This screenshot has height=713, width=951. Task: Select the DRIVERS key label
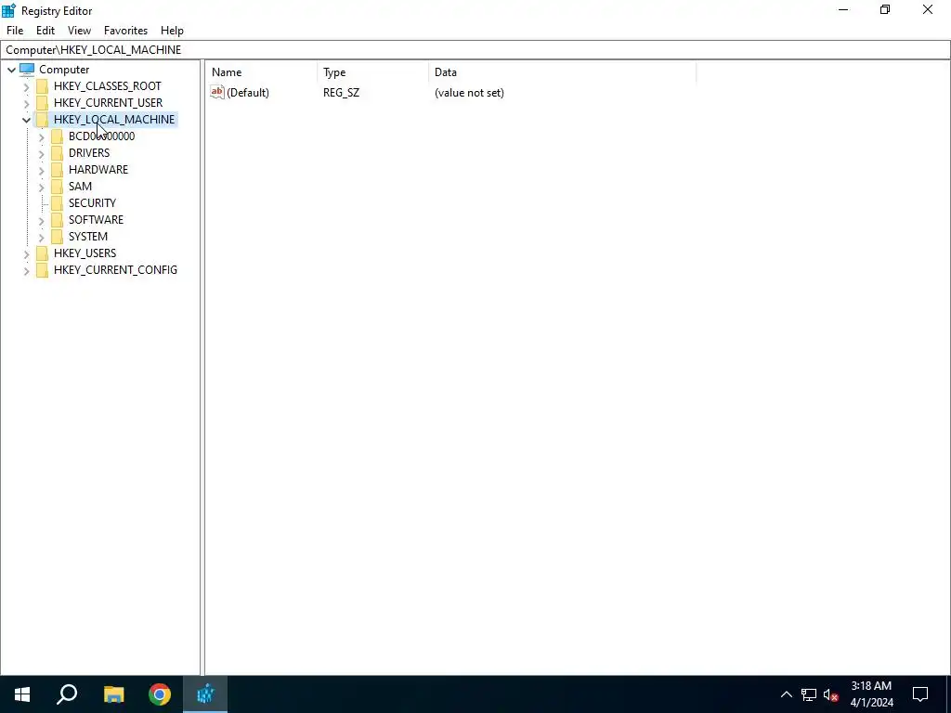89,153
